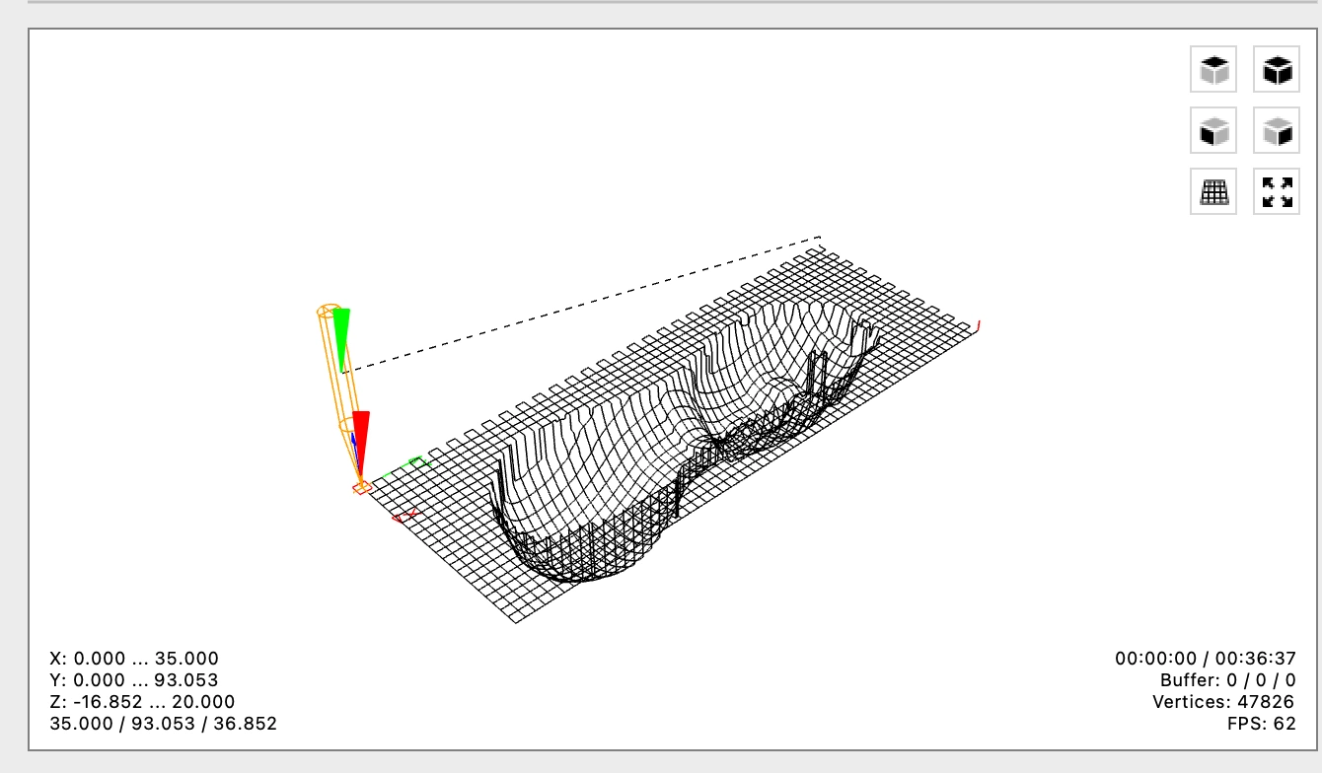Click the elapsed time 00:00:00 / 00:36:37
1322x773 pixels.
tap(1206, 659)
